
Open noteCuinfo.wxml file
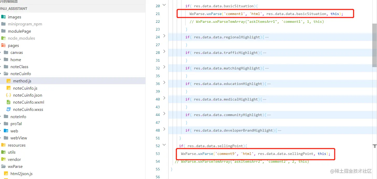(29, 102)
